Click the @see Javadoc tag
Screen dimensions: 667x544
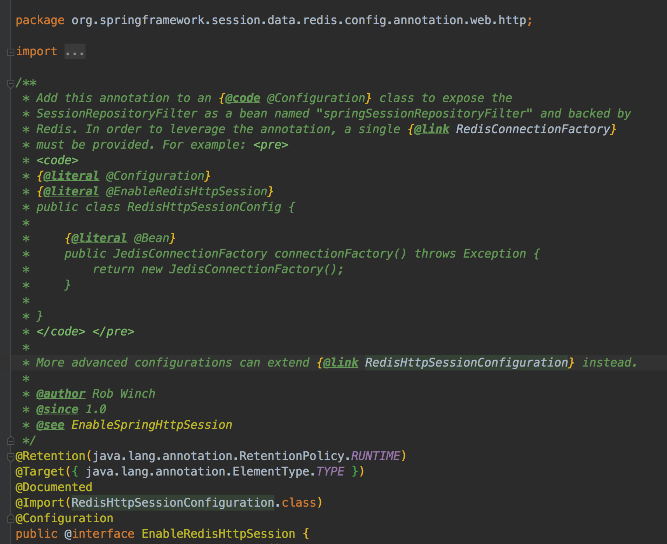(50, 425)
